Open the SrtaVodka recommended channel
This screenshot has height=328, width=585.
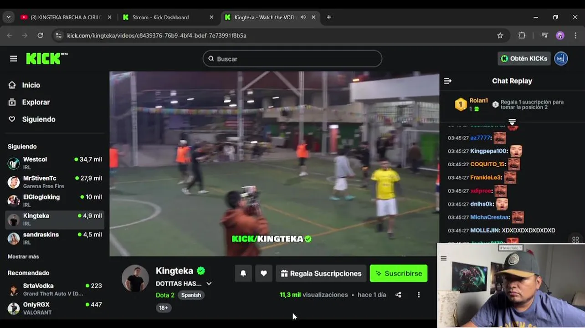(55, 289)
